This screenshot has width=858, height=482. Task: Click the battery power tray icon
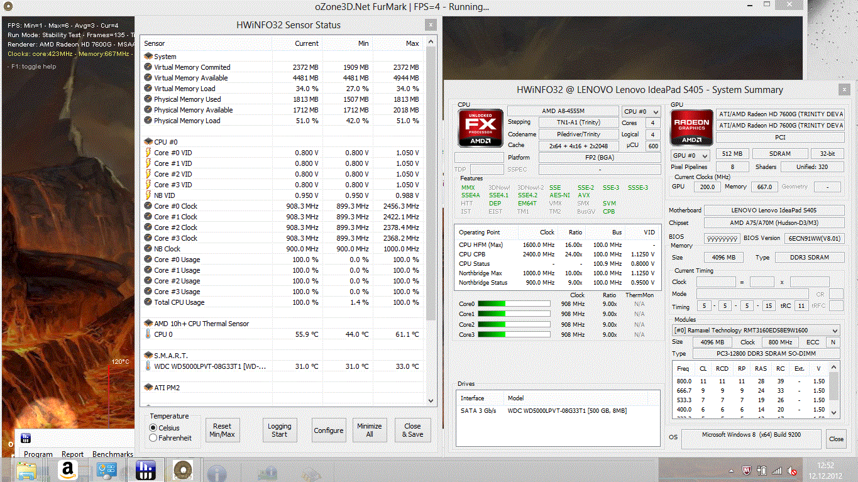coord(762,471)
